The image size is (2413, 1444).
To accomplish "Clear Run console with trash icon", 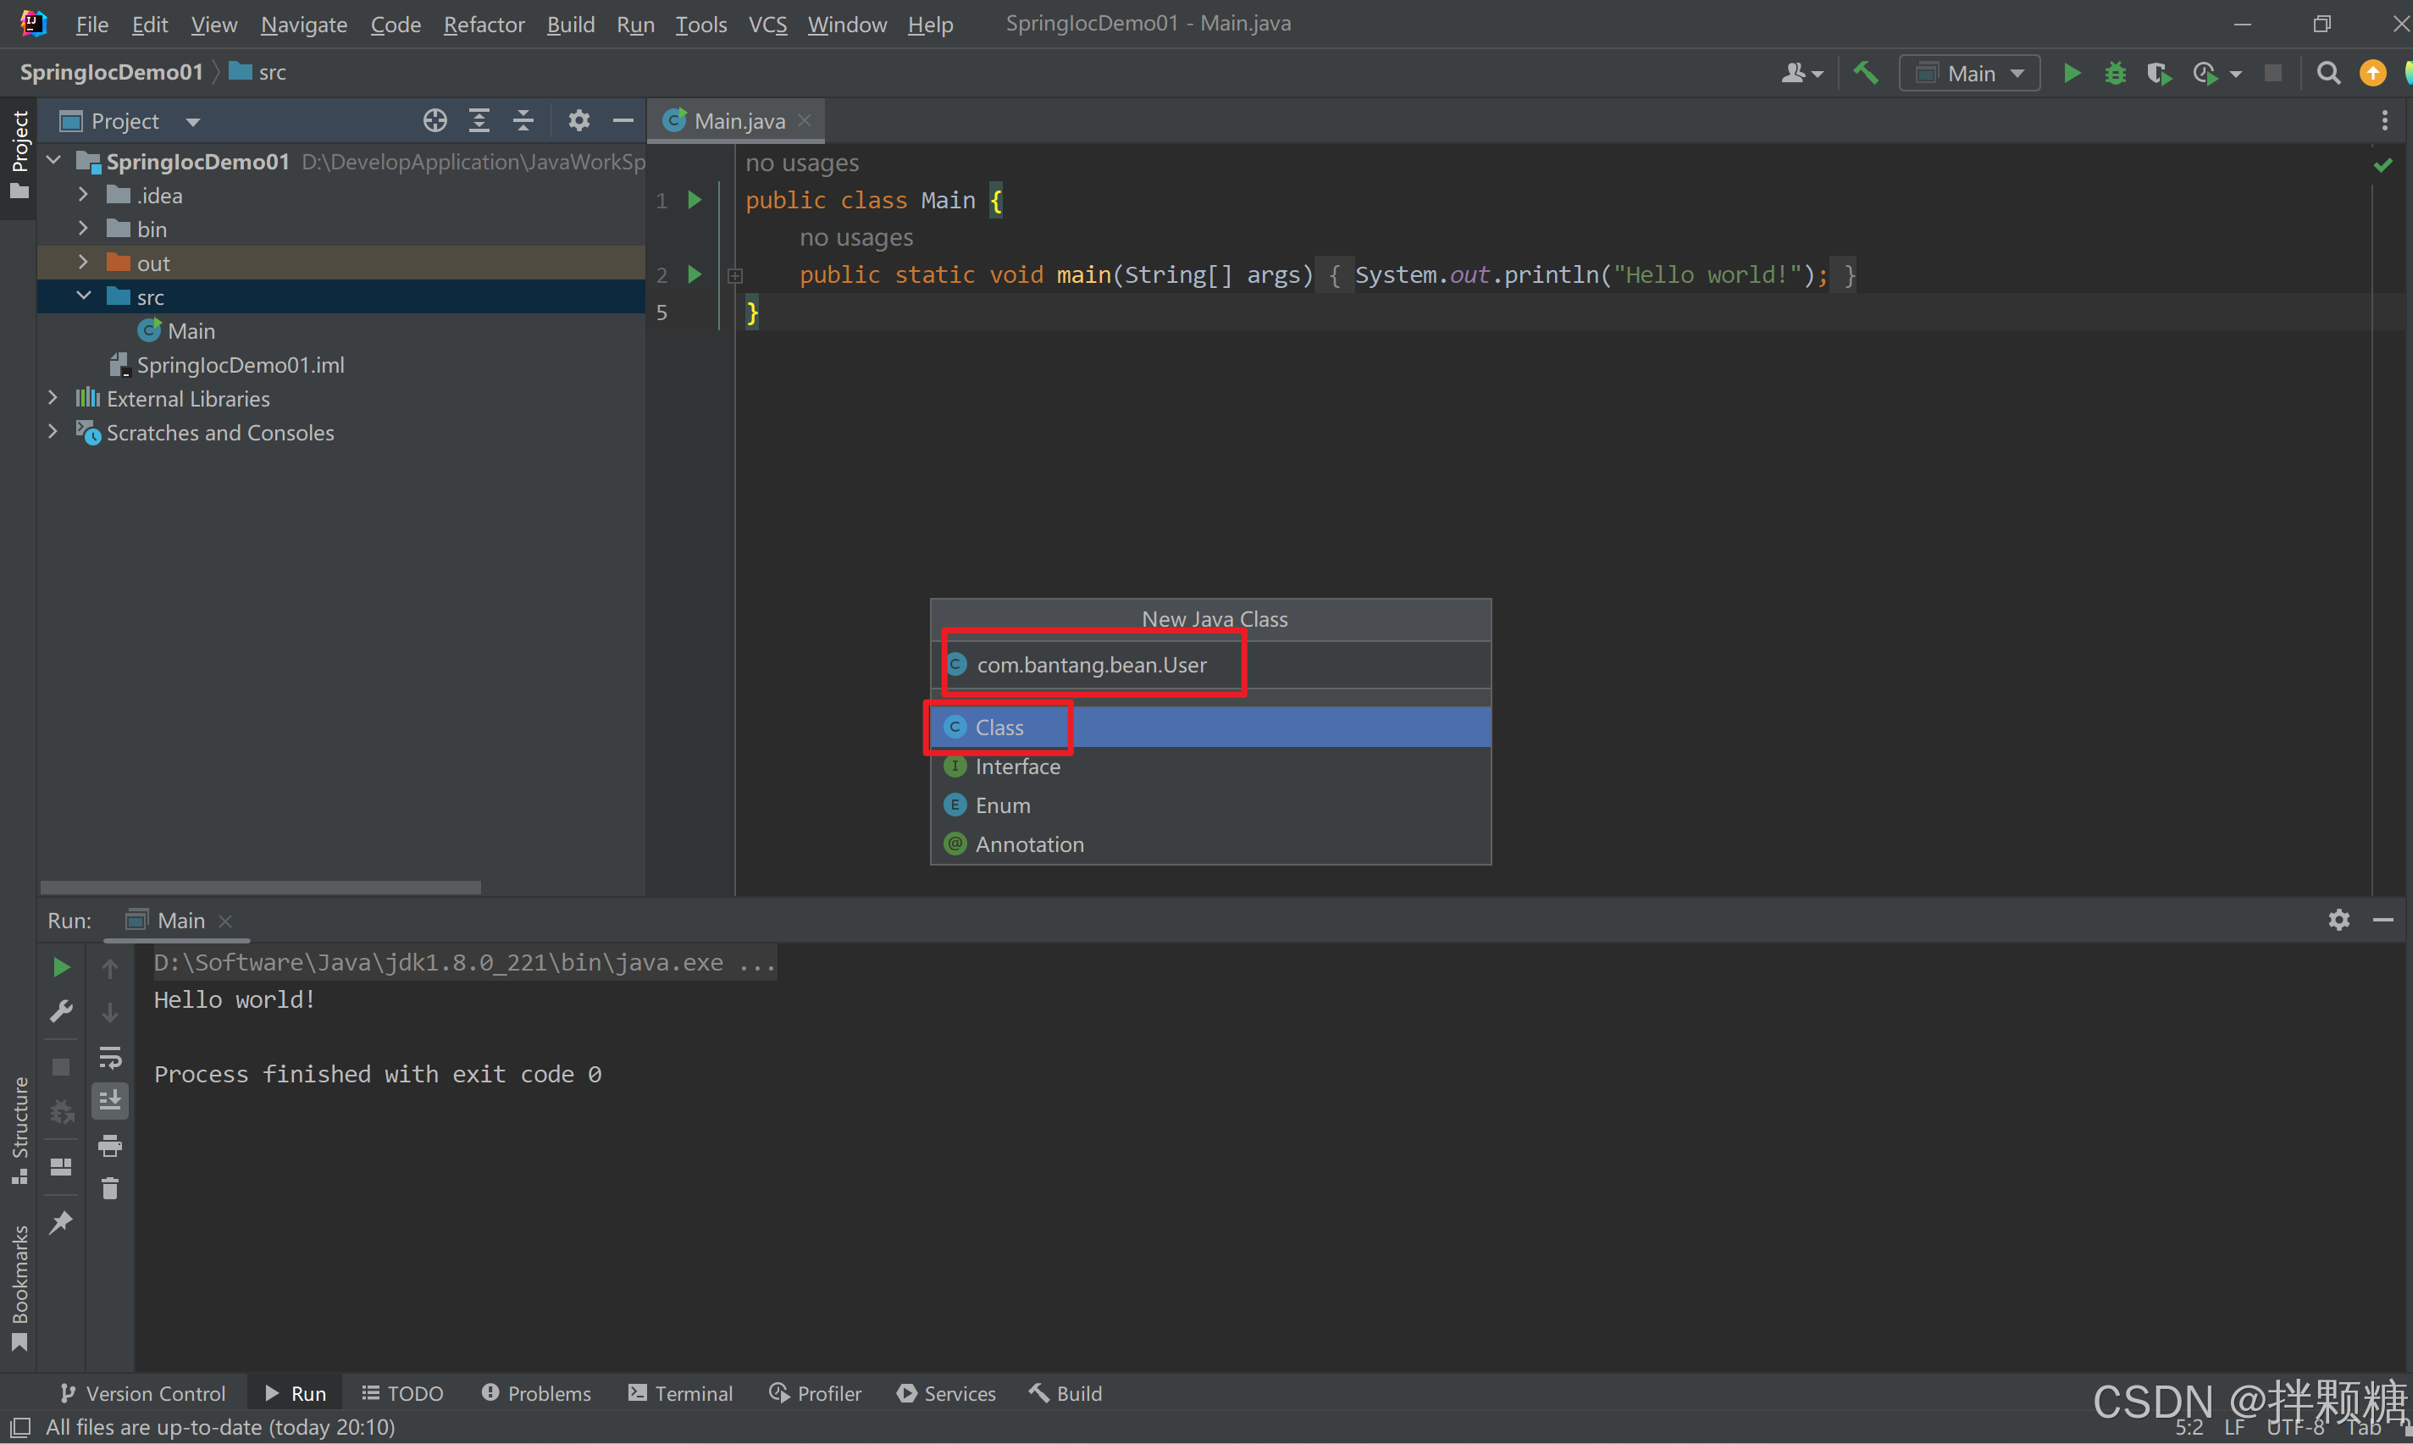I will (110, 1188).
